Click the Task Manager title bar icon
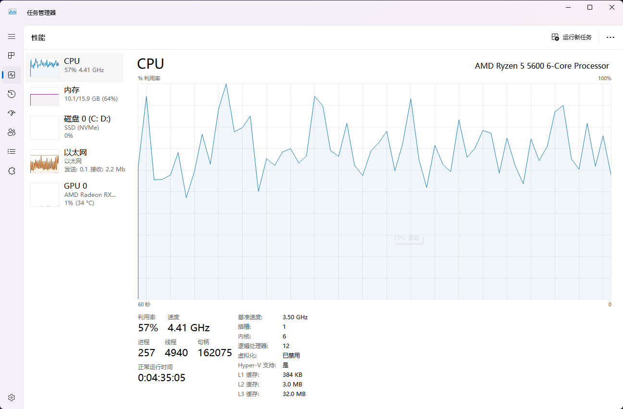The image size is (623, 409). (12, 12)
